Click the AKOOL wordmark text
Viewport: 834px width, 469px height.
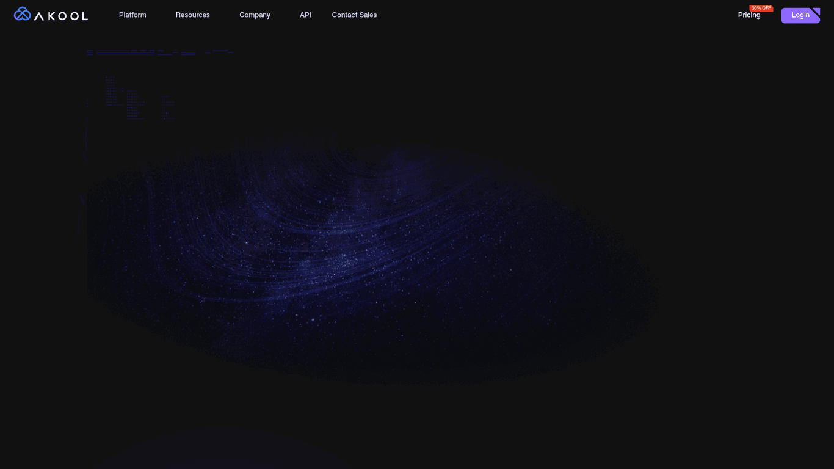tap(61, 16)
